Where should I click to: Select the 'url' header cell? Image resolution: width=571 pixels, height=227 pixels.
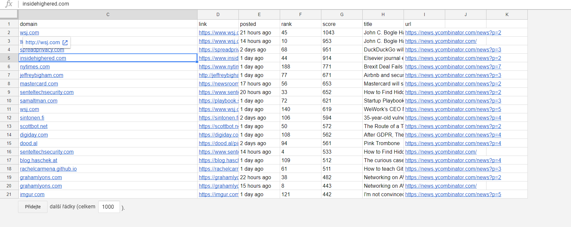[424, 24]
